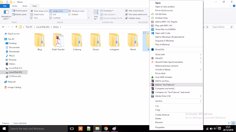Click the Sort by icon

tap(96, 12)
